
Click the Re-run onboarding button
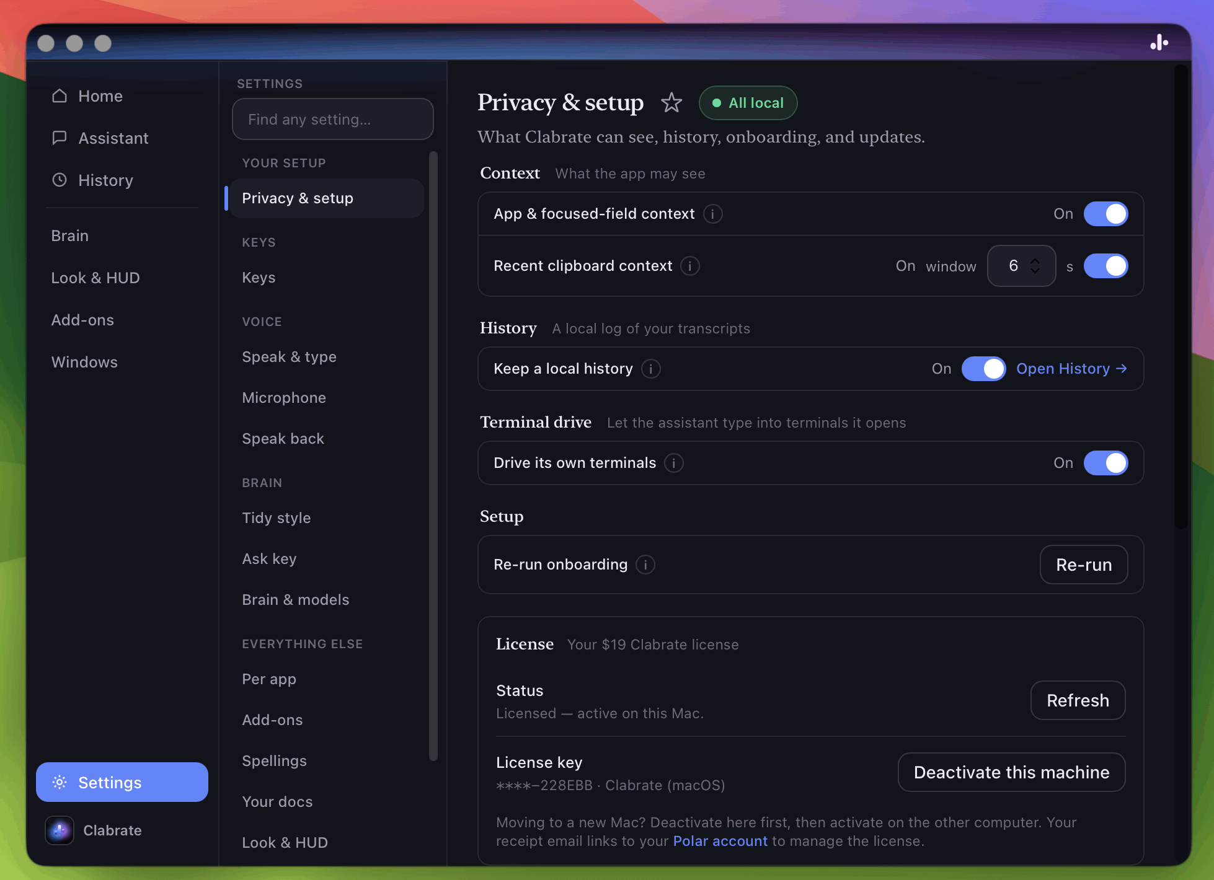[1084, 565]
